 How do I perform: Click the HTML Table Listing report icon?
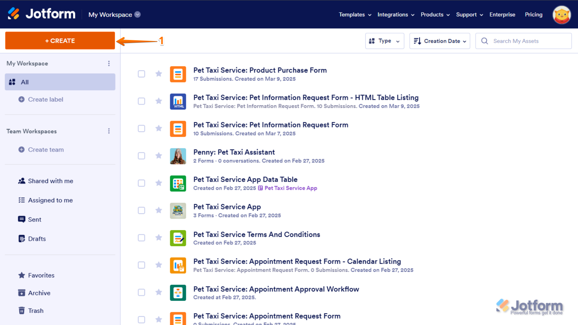[178, 101]
